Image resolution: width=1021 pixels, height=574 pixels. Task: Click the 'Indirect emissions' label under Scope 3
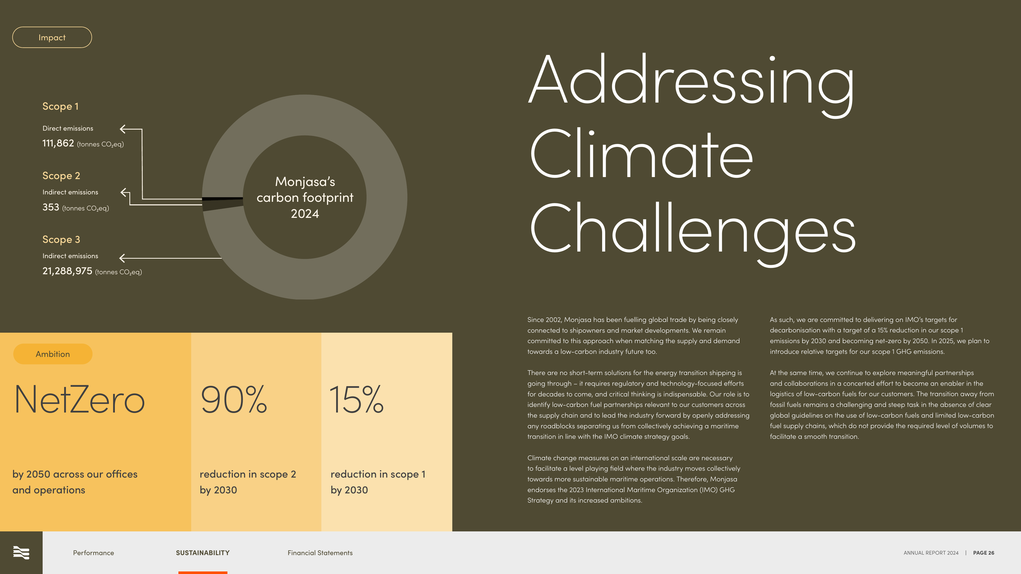[x=70, y=256]
